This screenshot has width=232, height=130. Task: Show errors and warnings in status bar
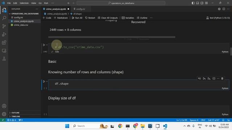click(12, 120)
